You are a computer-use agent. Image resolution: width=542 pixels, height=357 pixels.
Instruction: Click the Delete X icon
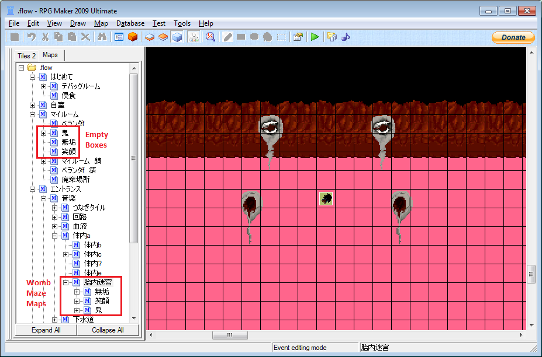85,37
